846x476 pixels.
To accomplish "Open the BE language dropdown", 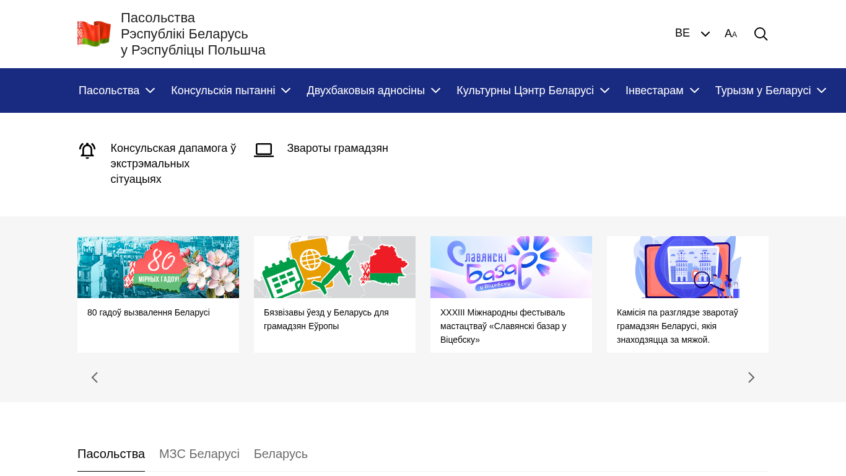I will pos(692,33).
